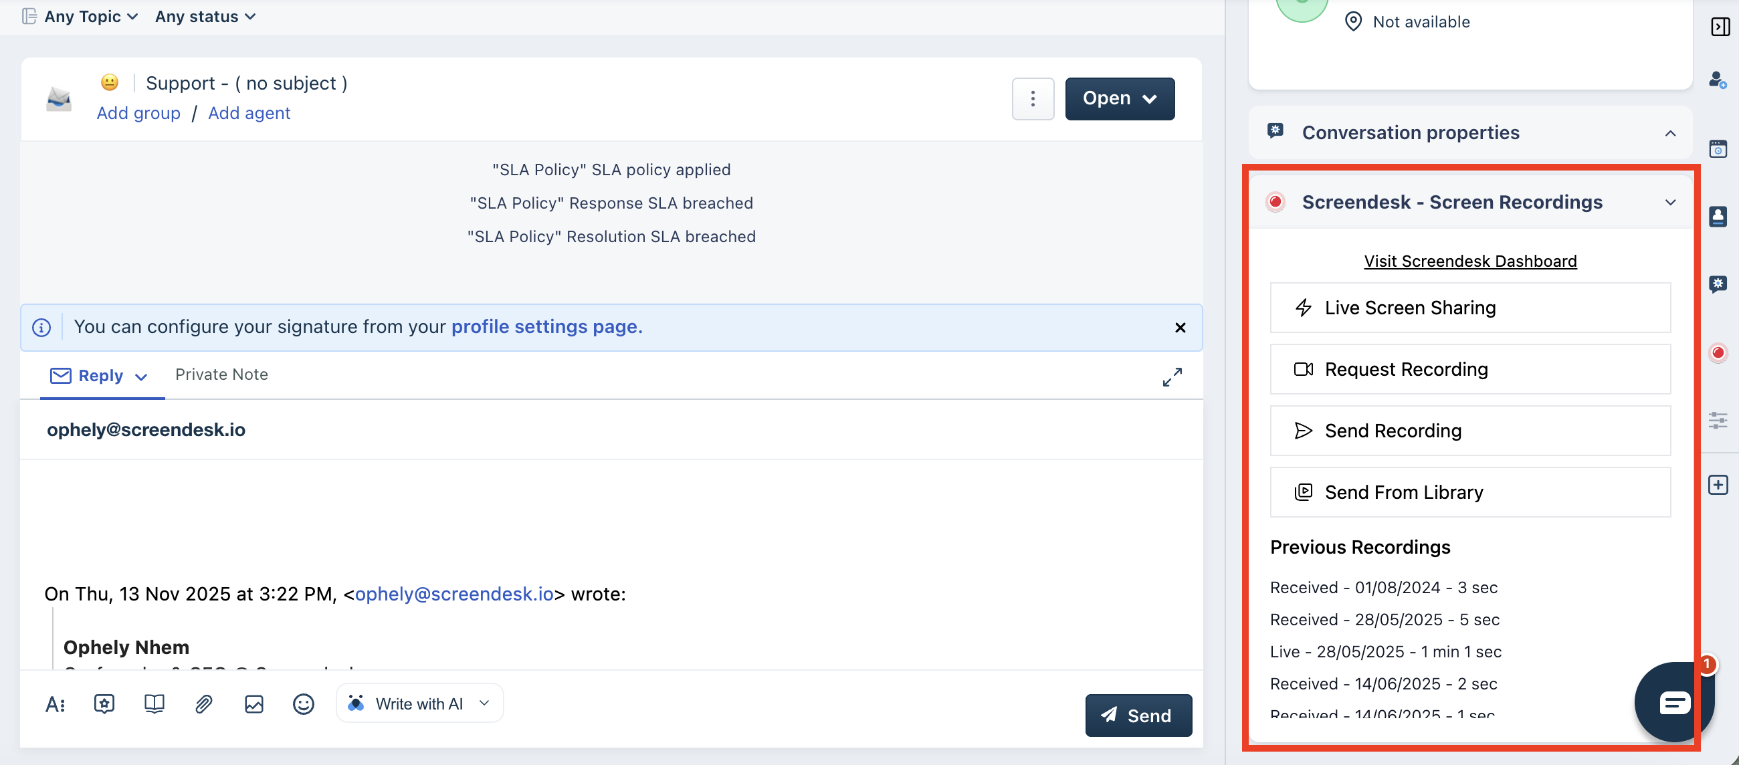Click the Request Recording button

(1469, 369)
